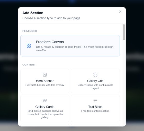Click 'Gallery listing with configurable layout' text
The image size is (144, 131).
(95, 87)
